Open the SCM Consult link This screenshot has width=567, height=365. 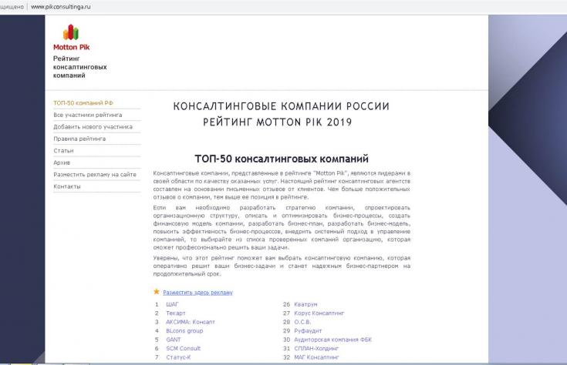184,348
